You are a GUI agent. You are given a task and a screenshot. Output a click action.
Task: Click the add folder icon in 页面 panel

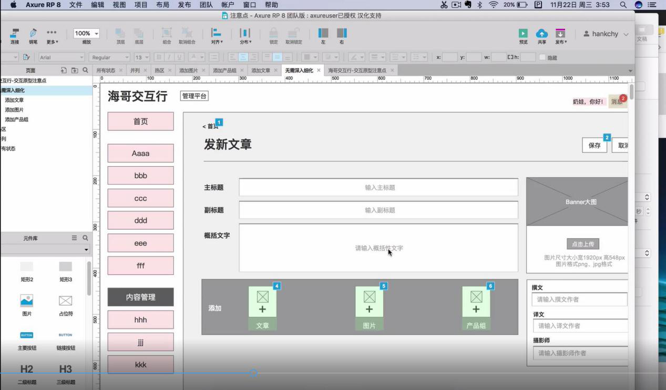coord(74,70)
